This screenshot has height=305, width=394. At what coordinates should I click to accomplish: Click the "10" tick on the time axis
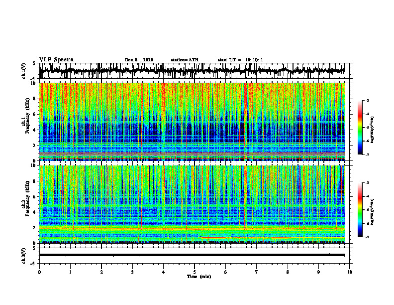pyautogui.click(x=350, y=272)
